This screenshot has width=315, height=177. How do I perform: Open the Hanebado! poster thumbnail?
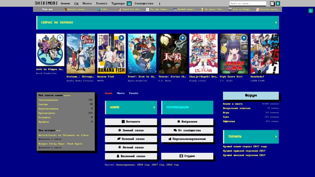pyautogui.click(x=265, y=53)
